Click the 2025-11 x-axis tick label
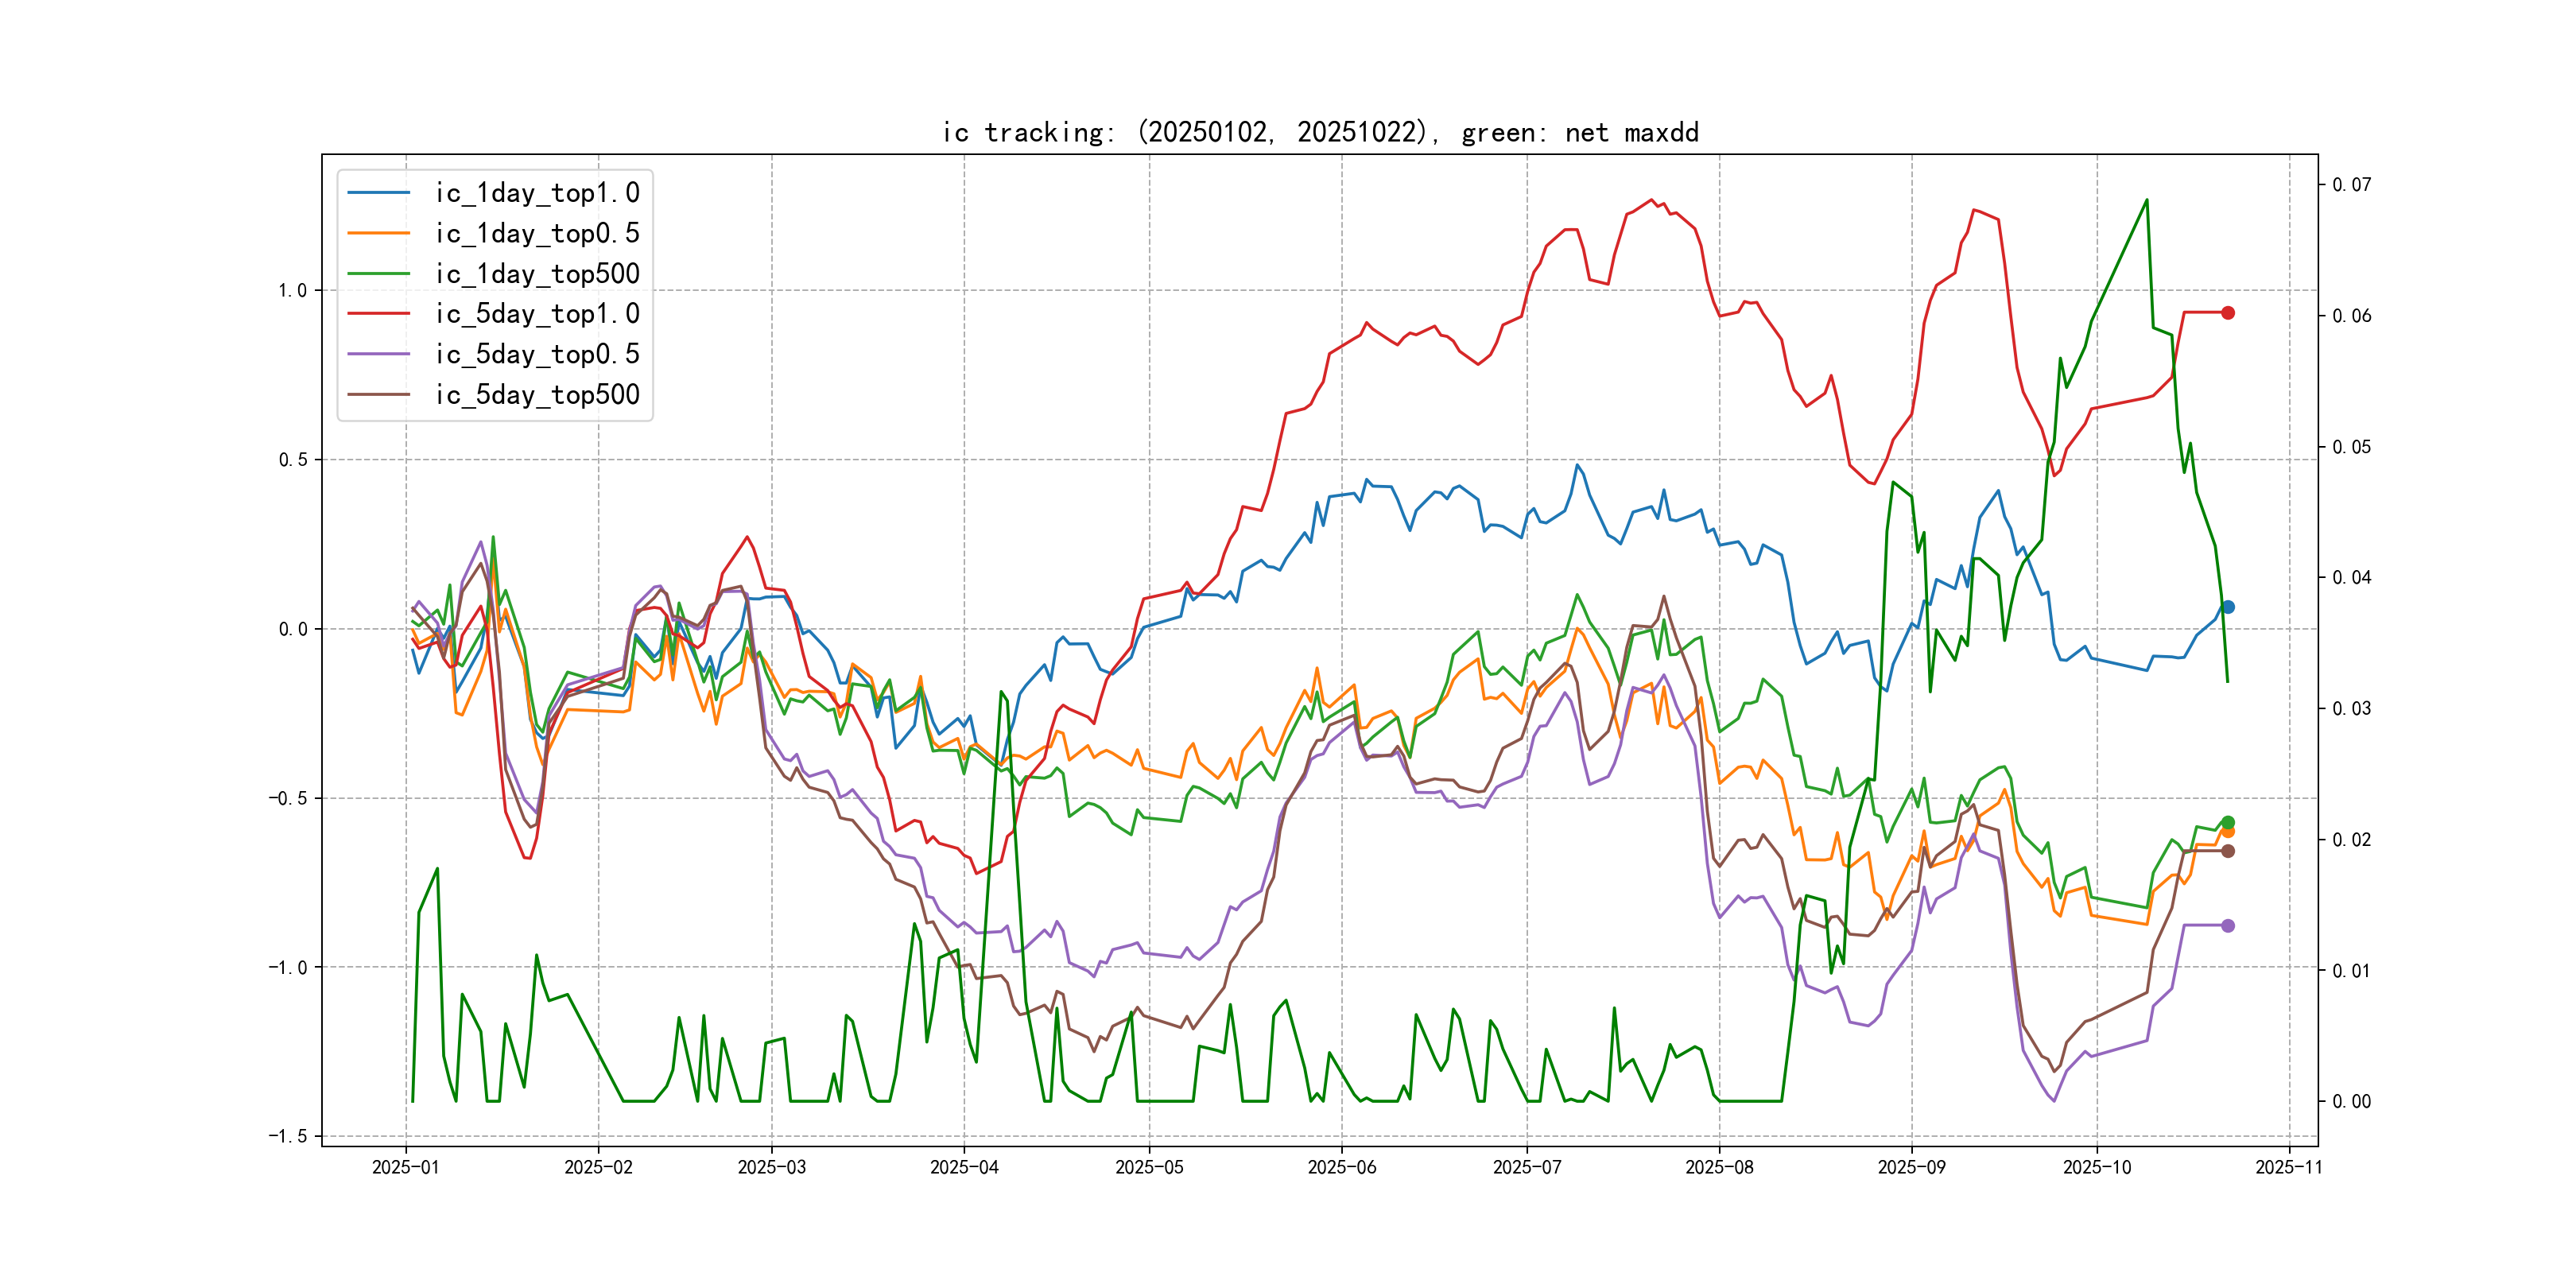The height and width of the screenshot is (1288, 2576). click(2289, 1167)
